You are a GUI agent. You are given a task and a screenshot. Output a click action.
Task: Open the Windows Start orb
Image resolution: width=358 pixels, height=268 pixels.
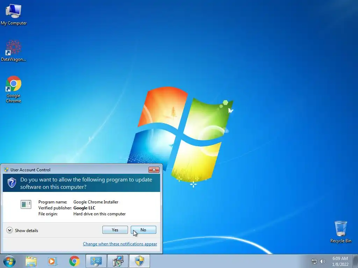click(x=9, y=261)
